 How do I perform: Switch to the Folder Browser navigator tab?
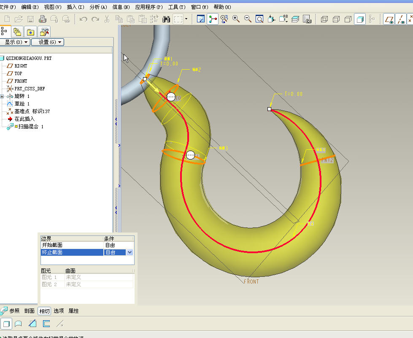click(17, 32)
